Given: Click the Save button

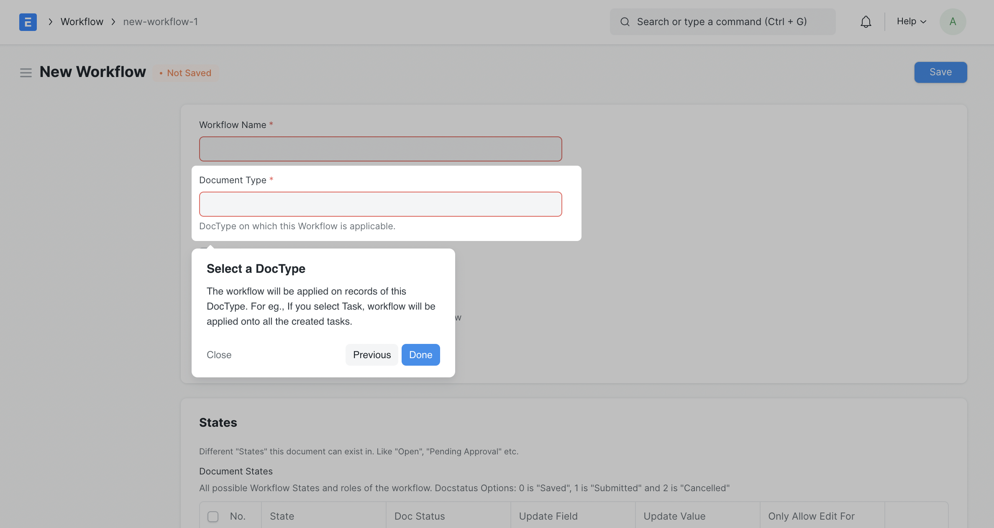Looking at the screenshot, I should coord(940,72).
